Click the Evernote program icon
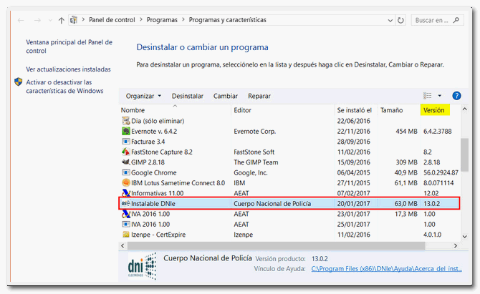 pyautogui.click(x=125, y=132)
